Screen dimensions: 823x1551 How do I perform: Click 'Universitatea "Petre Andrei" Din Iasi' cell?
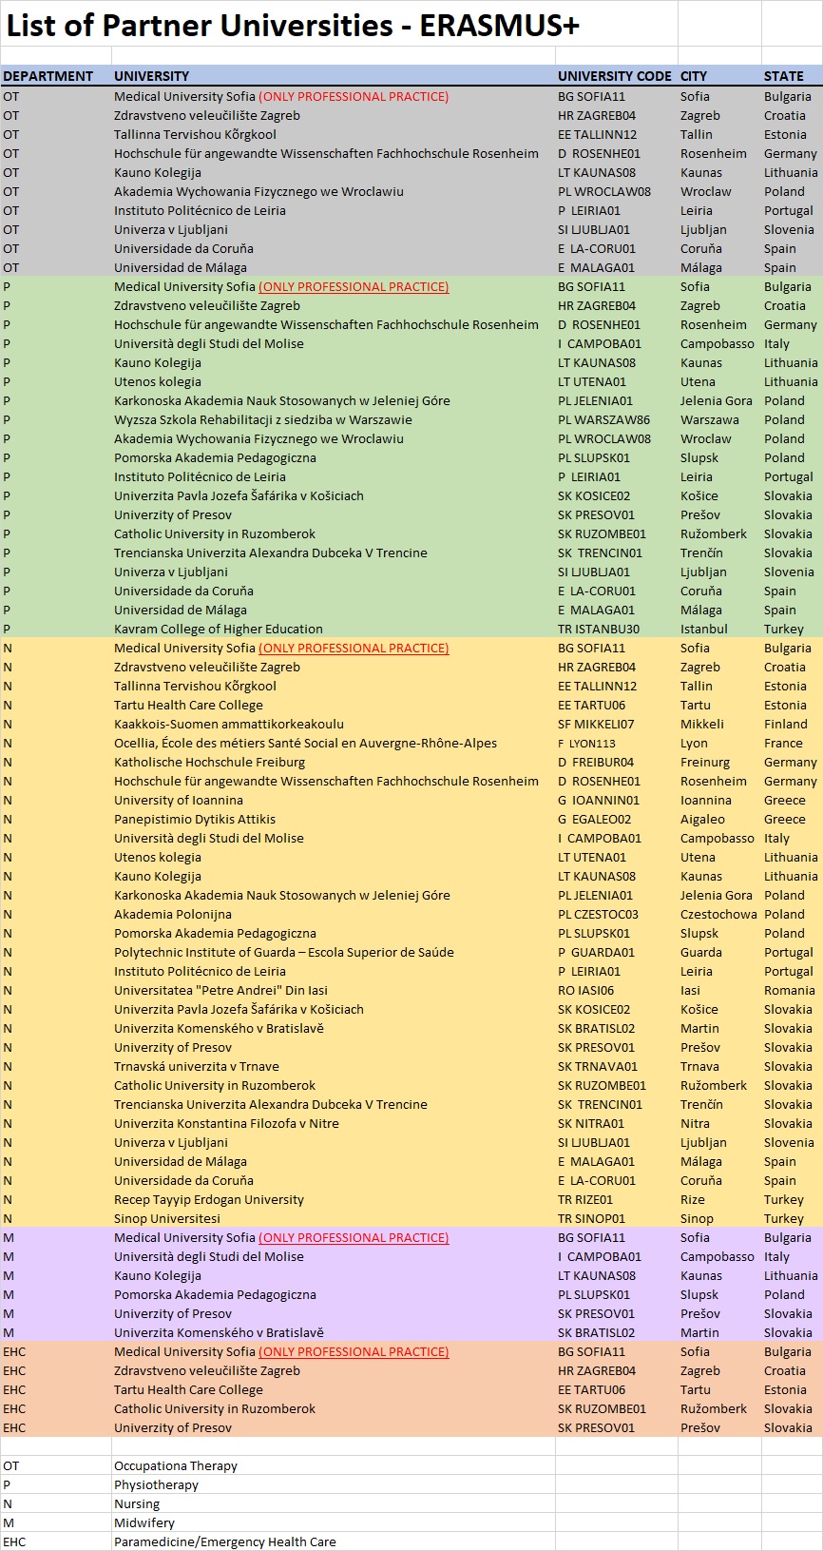[220, 990]
